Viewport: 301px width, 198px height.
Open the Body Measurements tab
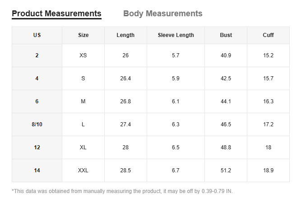(162, 14)
